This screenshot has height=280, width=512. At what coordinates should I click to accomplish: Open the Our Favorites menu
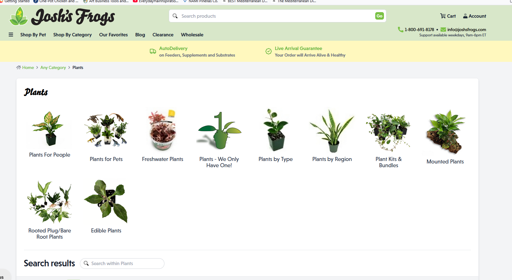tap(113, 35)
